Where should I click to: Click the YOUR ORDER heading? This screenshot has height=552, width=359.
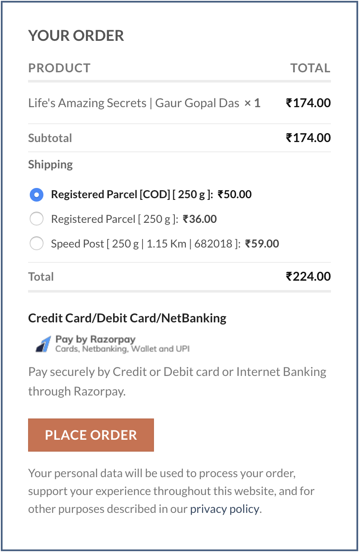76,35
